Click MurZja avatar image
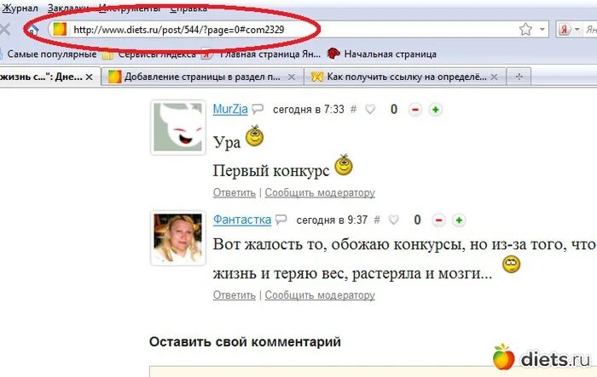Screen dimensions: 597x377 177,127
